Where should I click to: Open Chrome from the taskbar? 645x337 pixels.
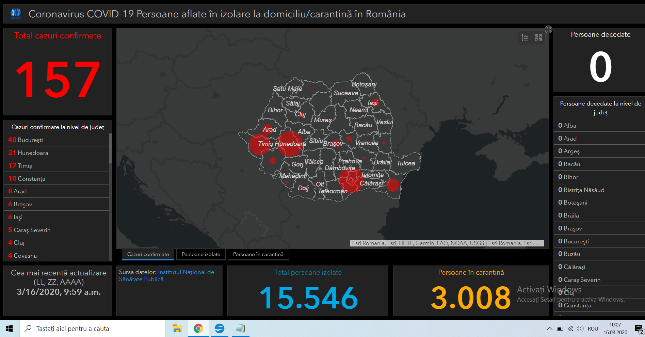(198, 328)
